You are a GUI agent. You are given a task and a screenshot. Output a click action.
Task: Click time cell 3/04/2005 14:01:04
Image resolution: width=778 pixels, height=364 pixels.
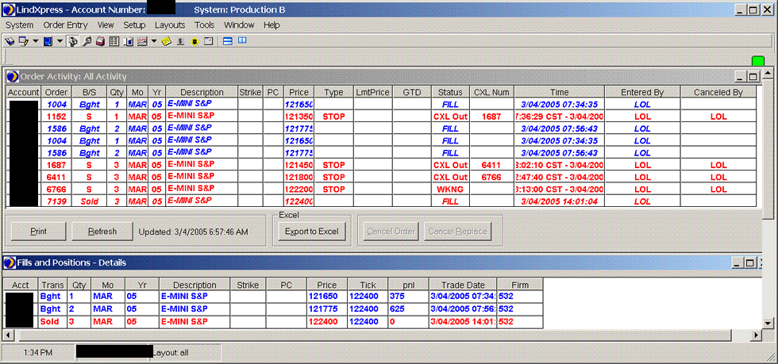(x=559, y=201)
